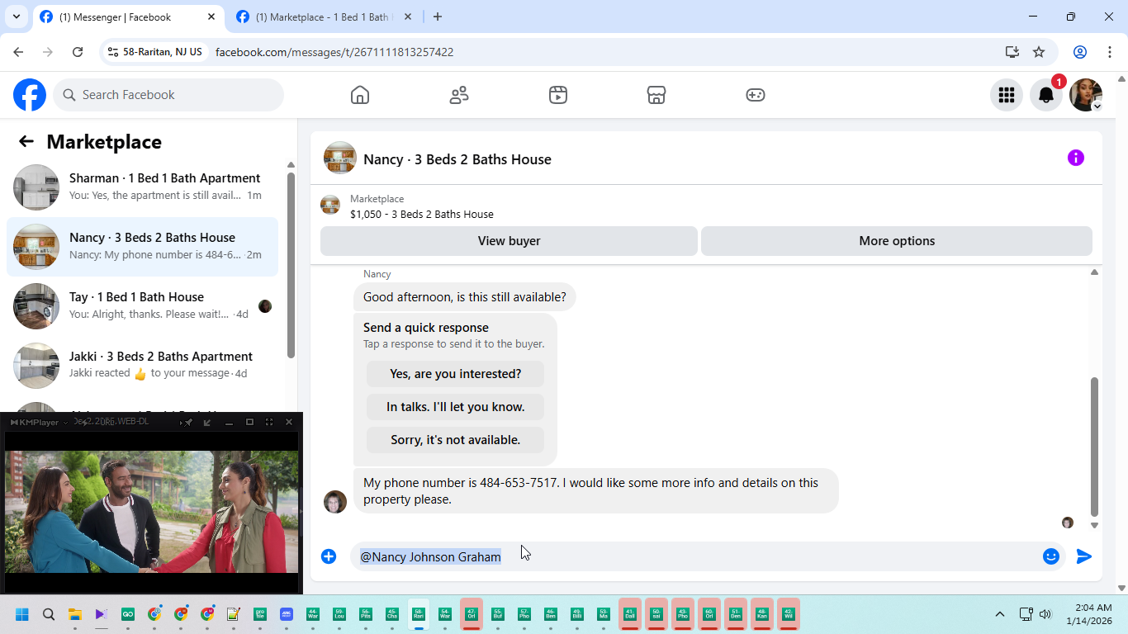The image size is (1128, 634).
Task: Open conversation info purple icon
Action: (1075, 158)
